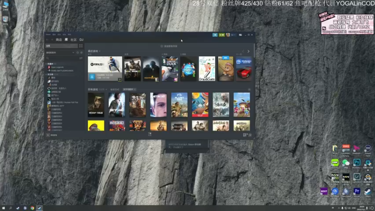The image size is (375, 211).
Task: Switch library to grid collections view icon
Action: point(81,45)
